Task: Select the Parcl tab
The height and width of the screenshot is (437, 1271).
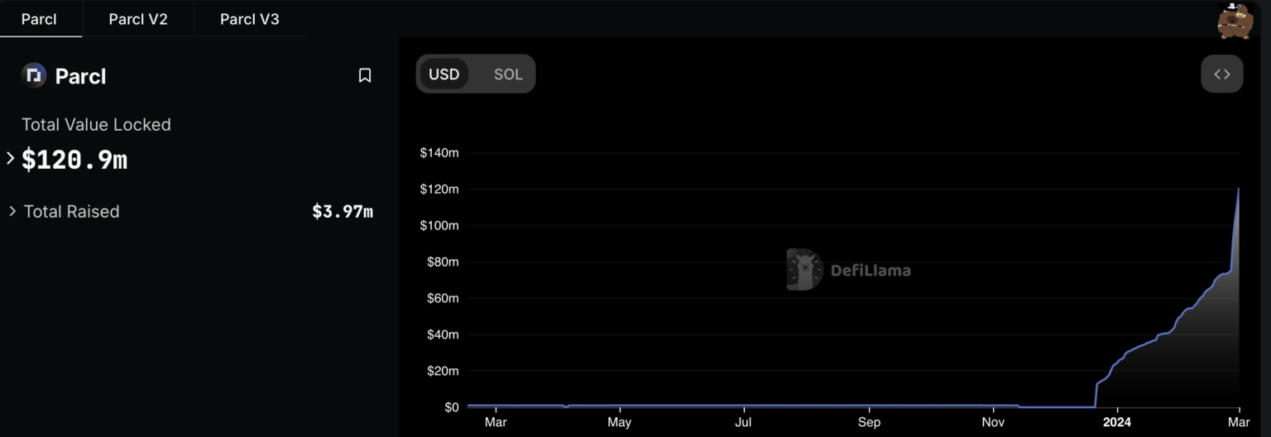Action: (39, 19)
